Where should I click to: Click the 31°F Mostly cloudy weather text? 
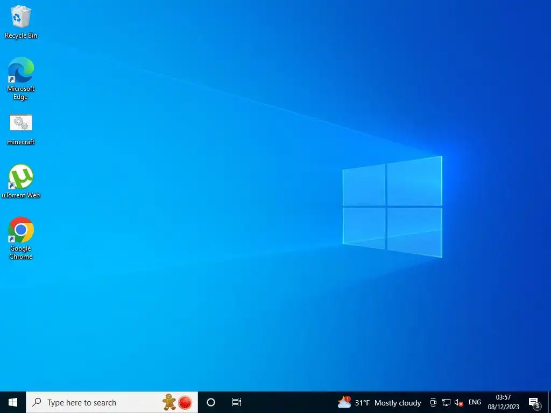pos(388,403)
